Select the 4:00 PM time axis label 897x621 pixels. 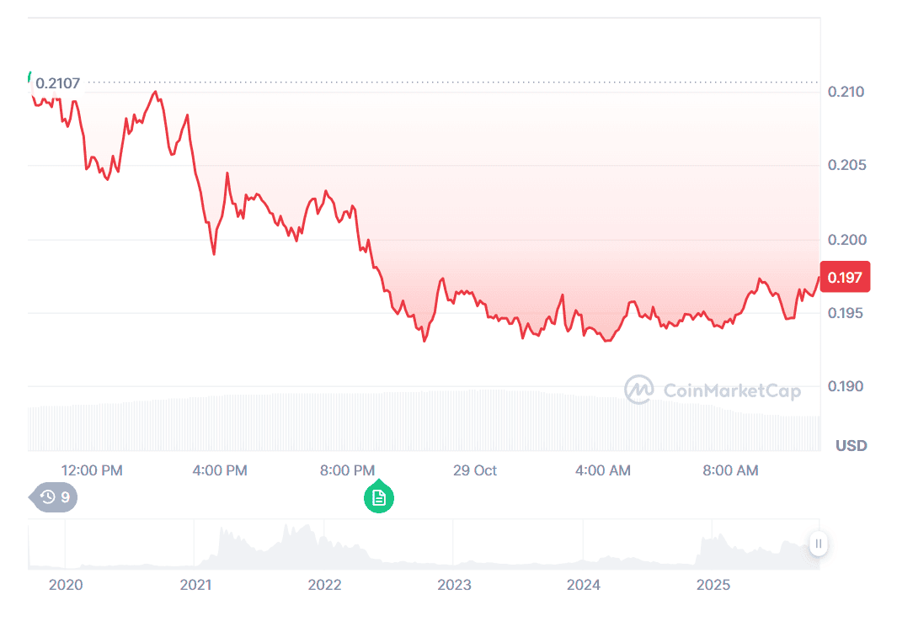(220, 470)
